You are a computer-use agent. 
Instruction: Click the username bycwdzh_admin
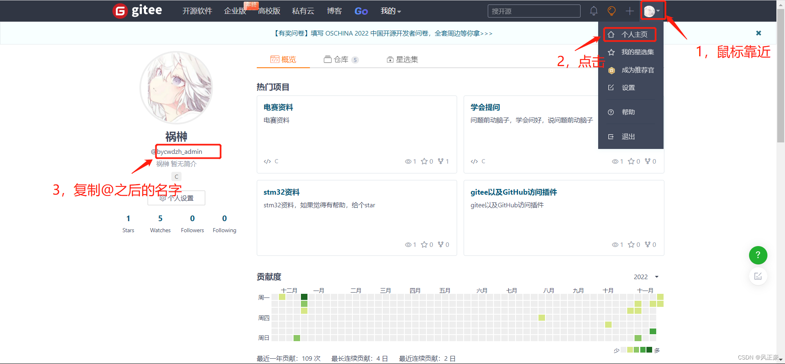point(179,152)
